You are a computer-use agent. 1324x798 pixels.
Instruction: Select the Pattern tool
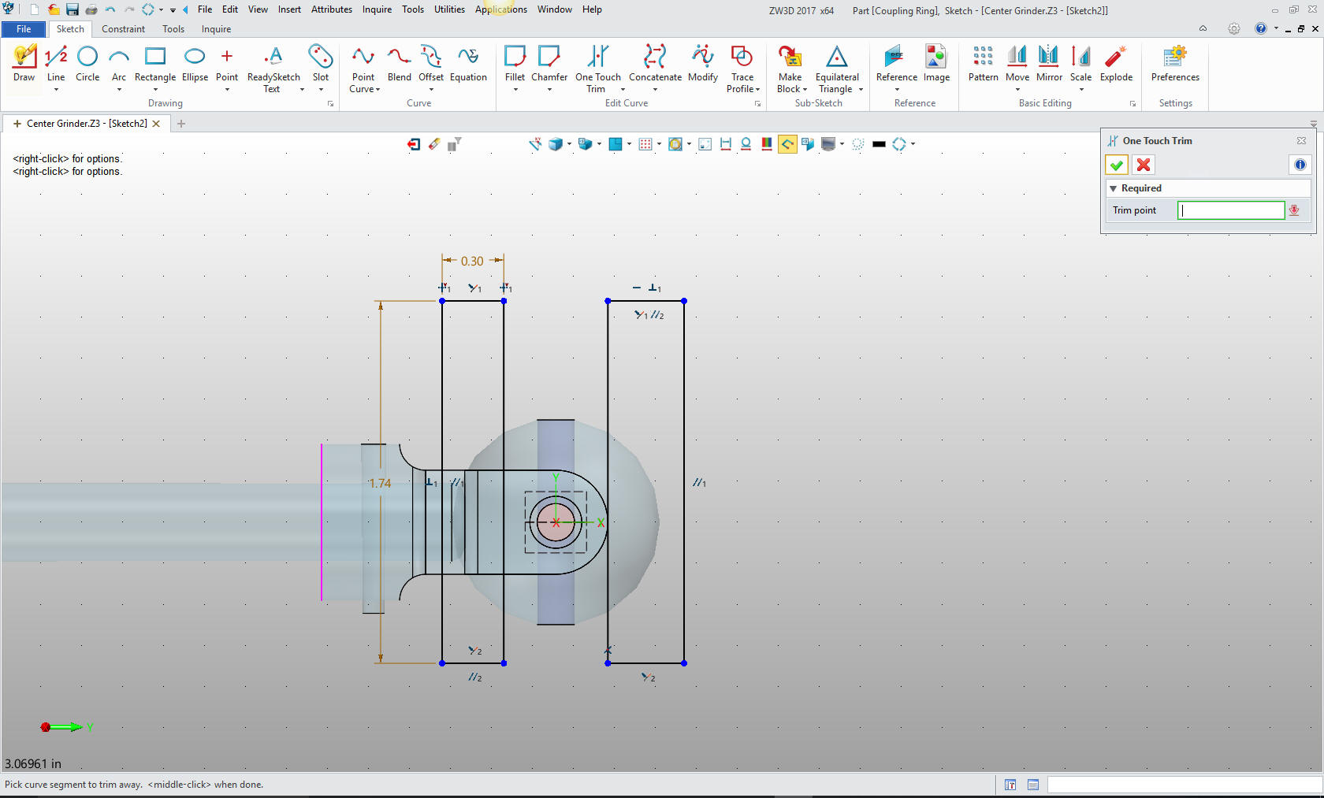click(983, 63)
